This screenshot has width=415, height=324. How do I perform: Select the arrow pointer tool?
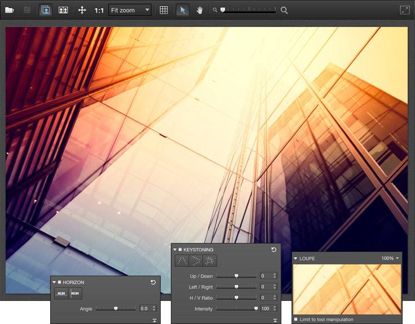182,10
